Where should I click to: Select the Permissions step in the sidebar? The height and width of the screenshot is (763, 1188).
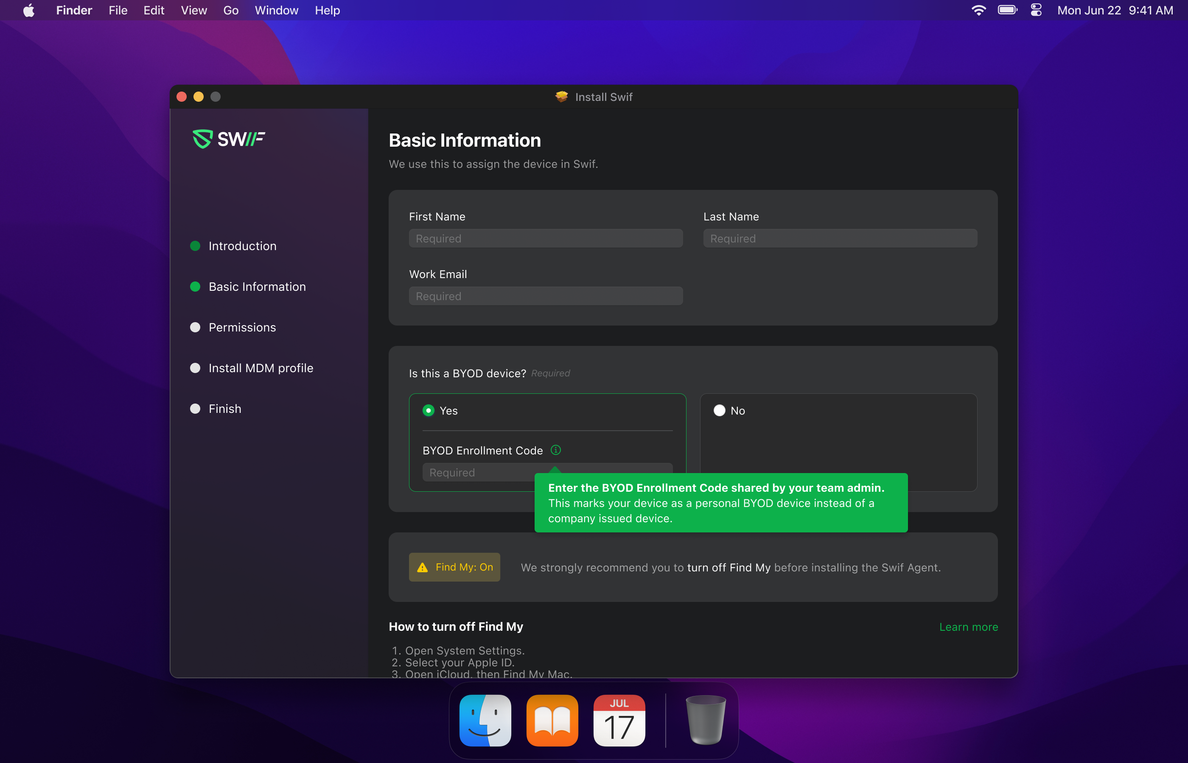pos(242,328)
